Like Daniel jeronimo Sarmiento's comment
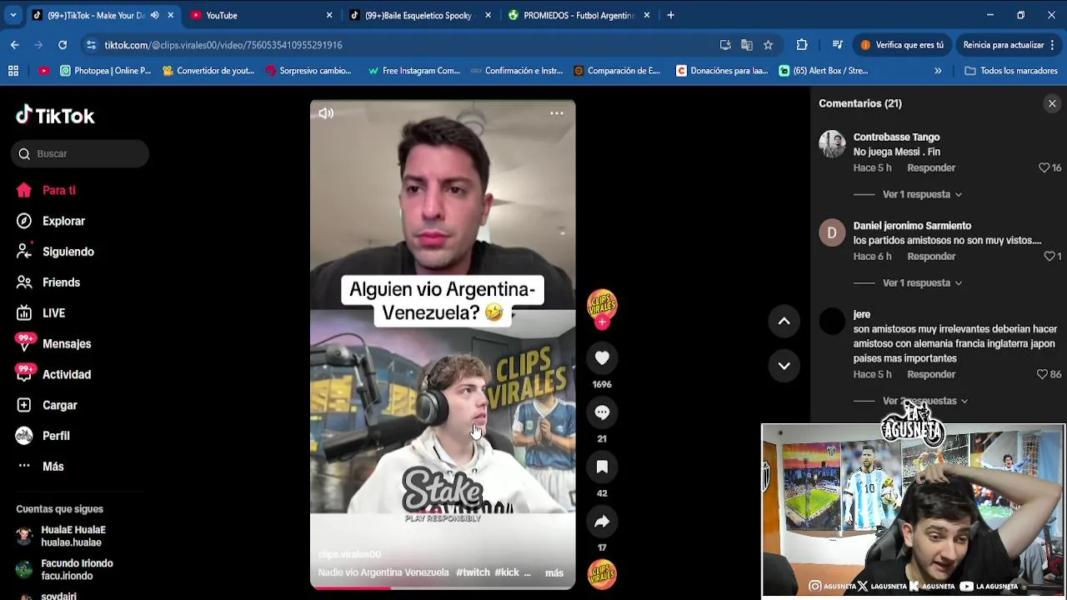 (x=1049, y=256)
